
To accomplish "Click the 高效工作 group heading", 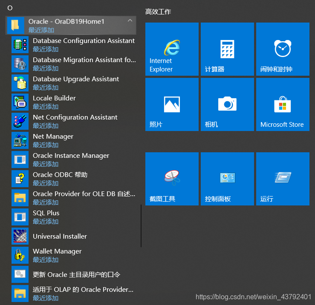I will point(158,11).
